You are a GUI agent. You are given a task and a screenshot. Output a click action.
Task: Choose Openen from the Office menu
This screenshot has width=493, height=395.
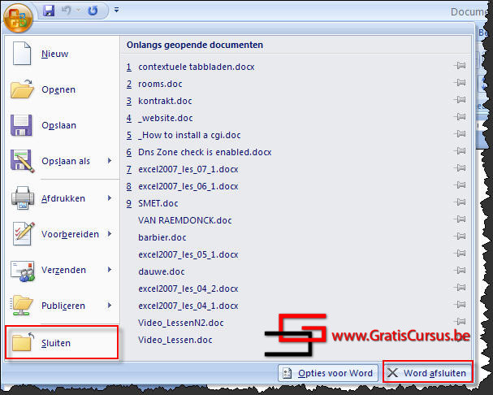(x=63, y=89)
